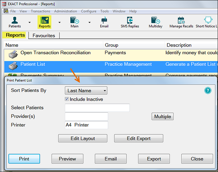Switch to the Favourites tab
This screenshot has height=172, width=218.
click(x=44, y=36)
